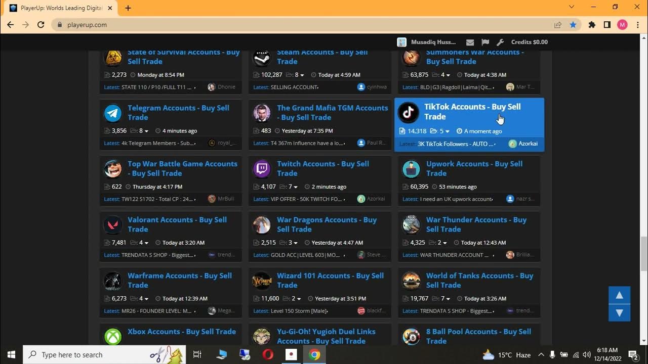Open volume control in system tray
Image resolution: width=648 pixels, height=364 pixels.
pos(587,354)
